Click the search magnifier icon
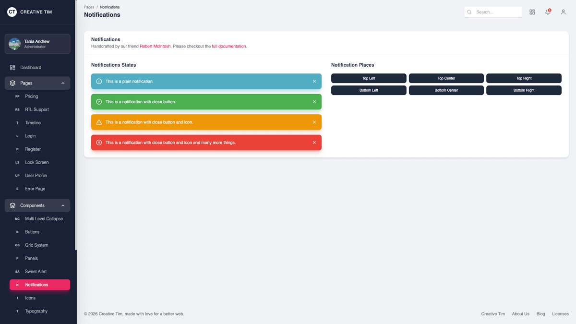The width and height of the screenshot is (576, 324). (x=469, y=12)
